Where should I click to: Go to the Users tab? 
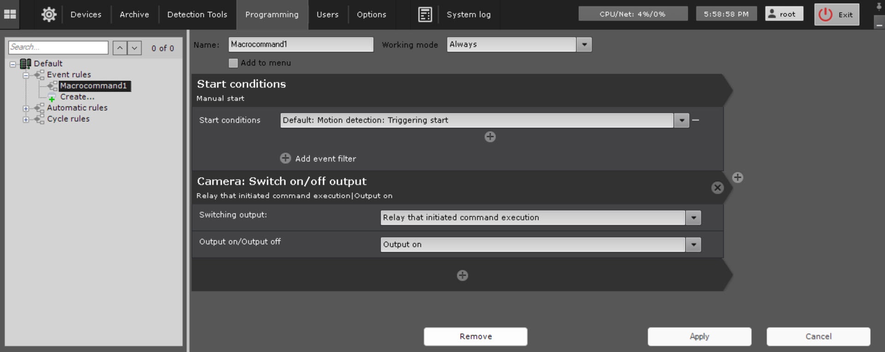328,14
